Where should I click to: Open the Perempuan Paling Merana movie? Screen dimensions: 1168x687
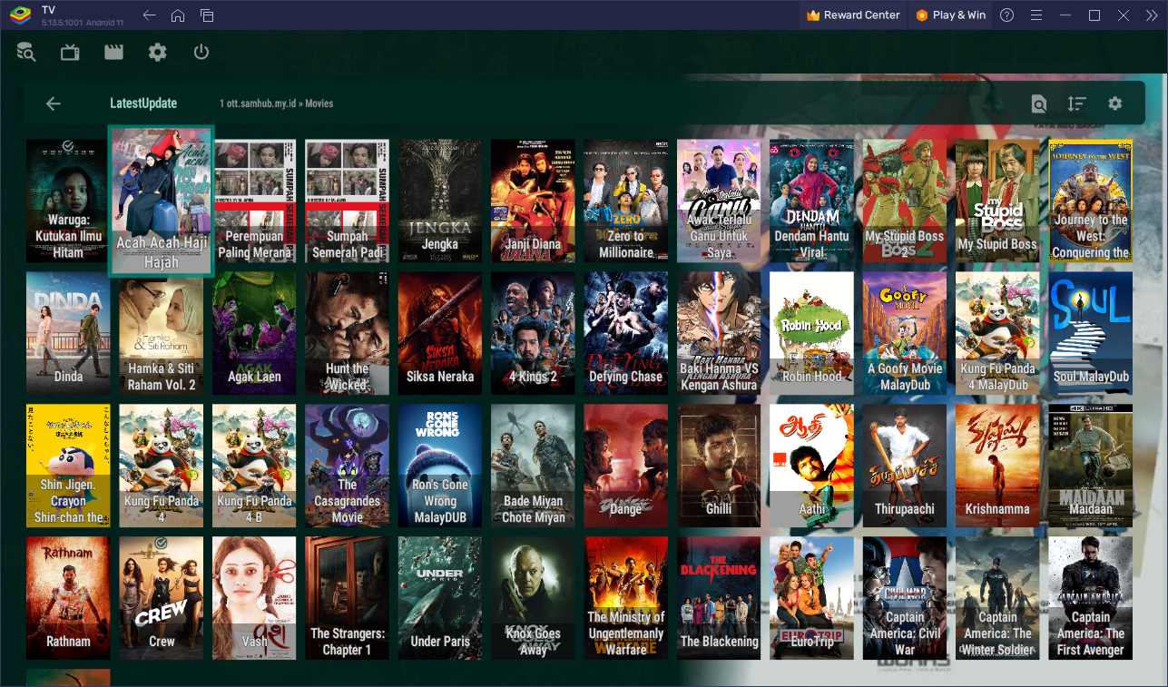[255, 201]
